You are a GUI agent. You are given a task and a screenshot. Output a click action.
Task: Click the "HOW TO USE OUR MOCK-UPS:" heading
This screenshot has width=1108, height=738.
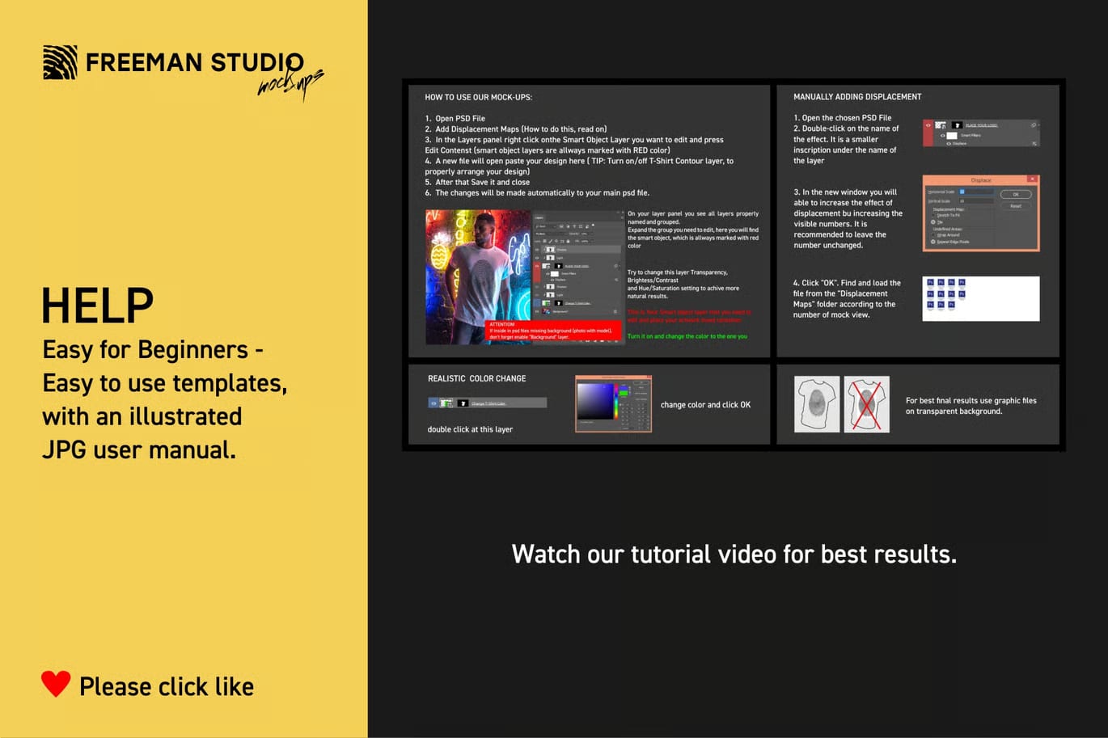pos(478,98)
